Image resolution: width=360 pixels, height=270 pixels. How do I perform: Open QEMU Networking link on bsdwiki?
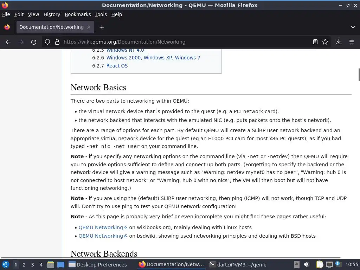pyautogui.click(x=103, y=236)
